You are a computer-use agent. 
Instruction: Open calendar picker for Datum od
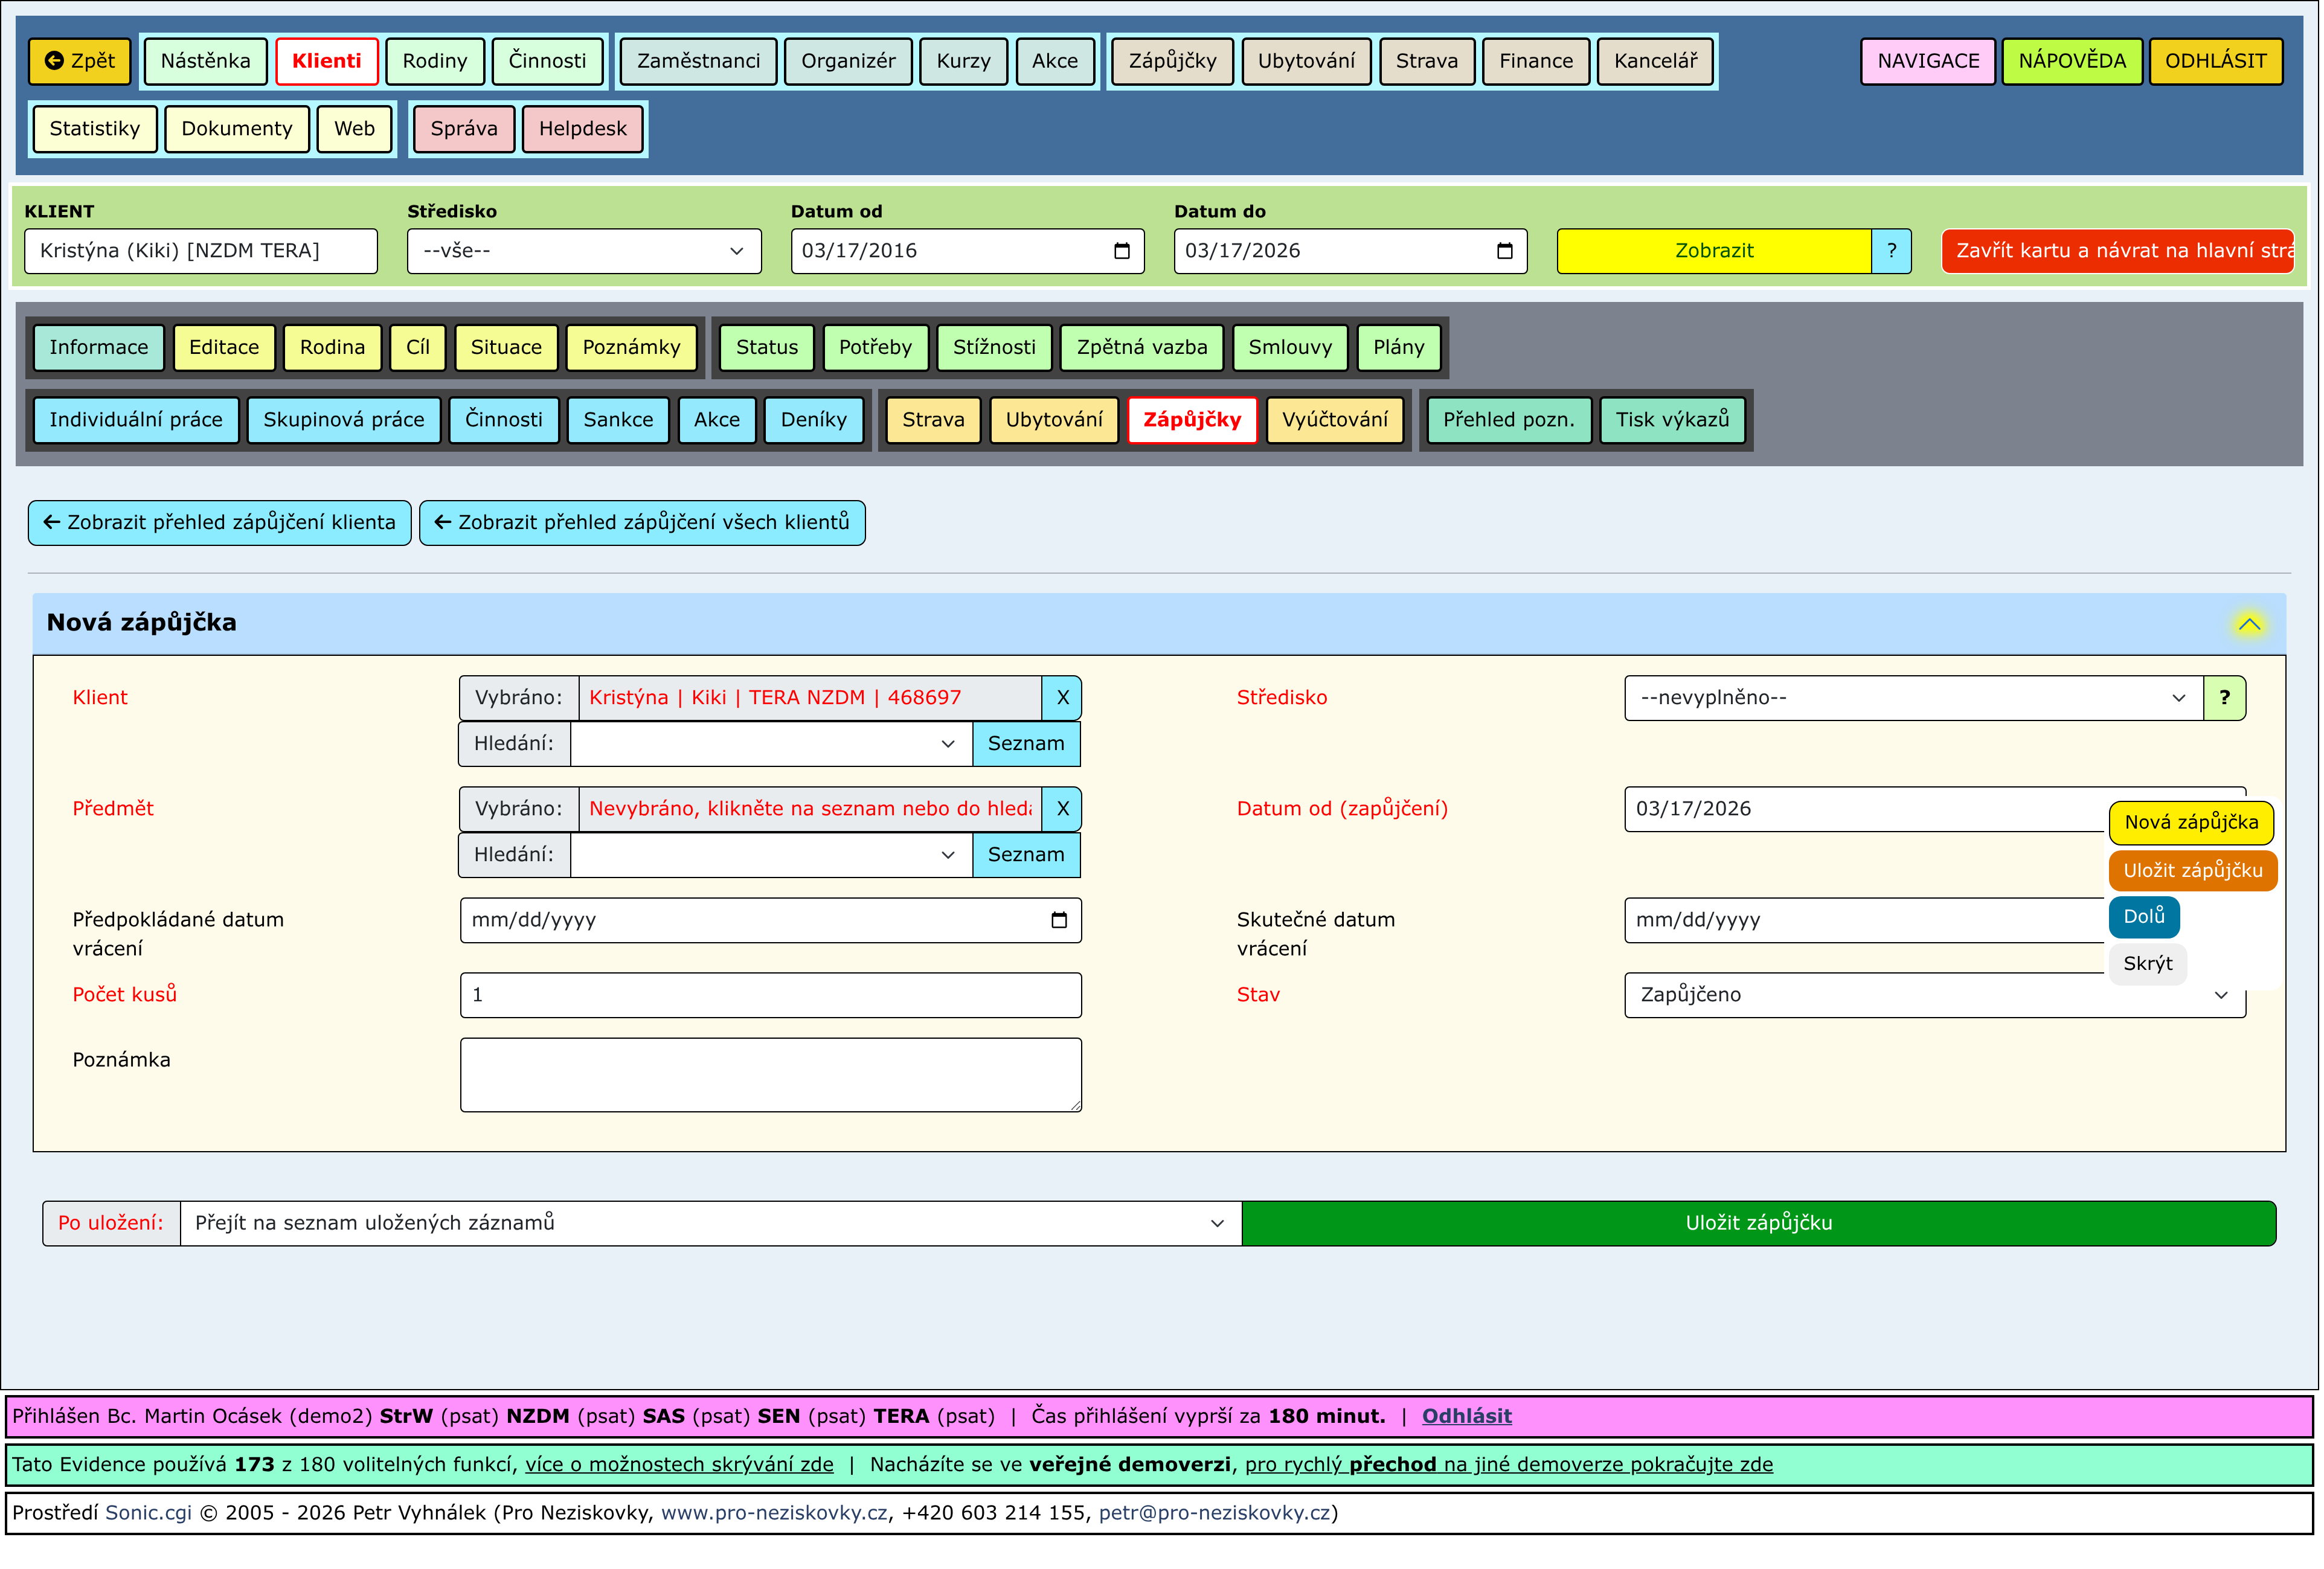click(1122, 251)
